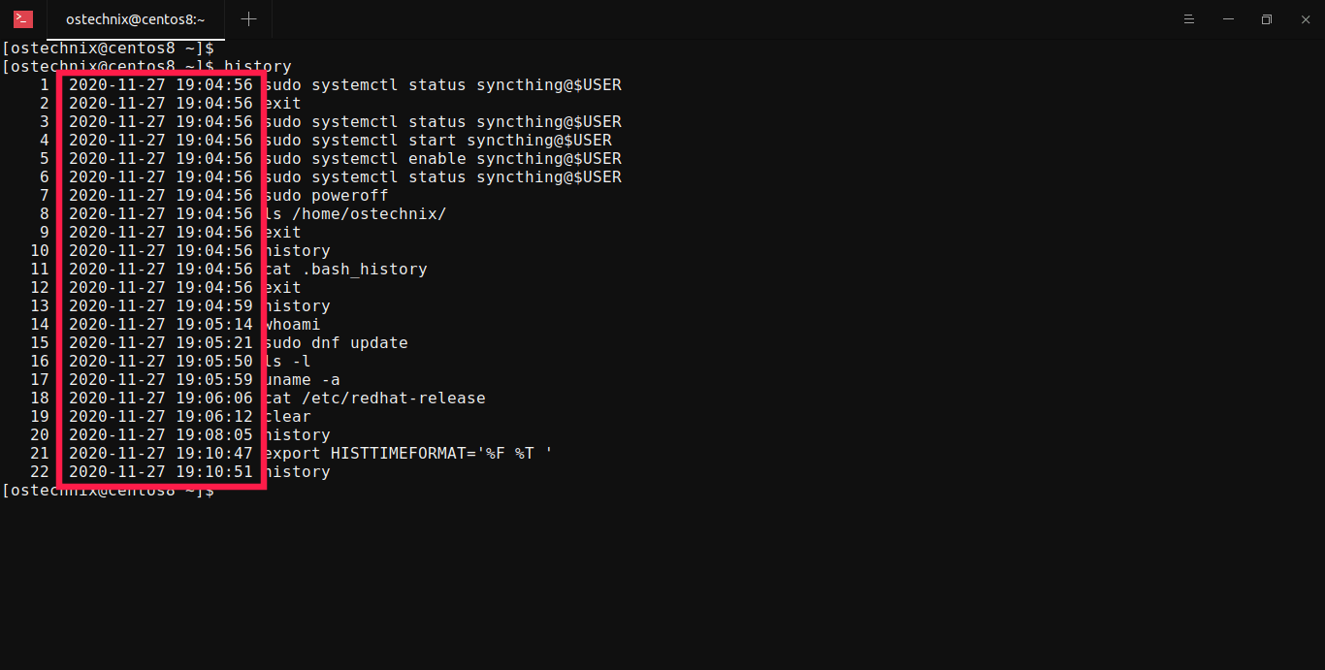
Task: Open the hamburger menu in title bar
Action: tap(1189, 19)
